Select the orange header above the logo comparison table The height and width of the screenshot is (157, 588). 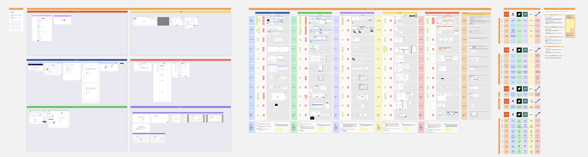[522, 9]
